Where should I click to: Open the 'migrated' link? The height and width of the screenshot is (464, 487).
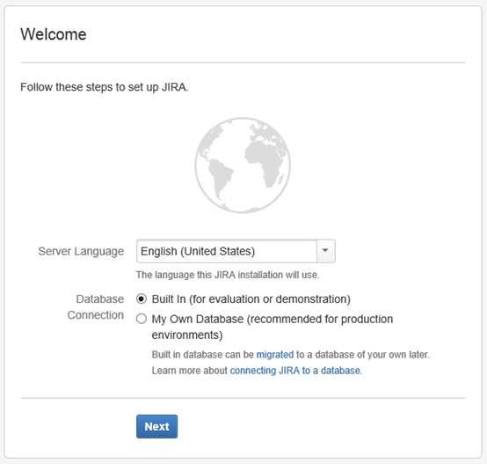point(275,355)
